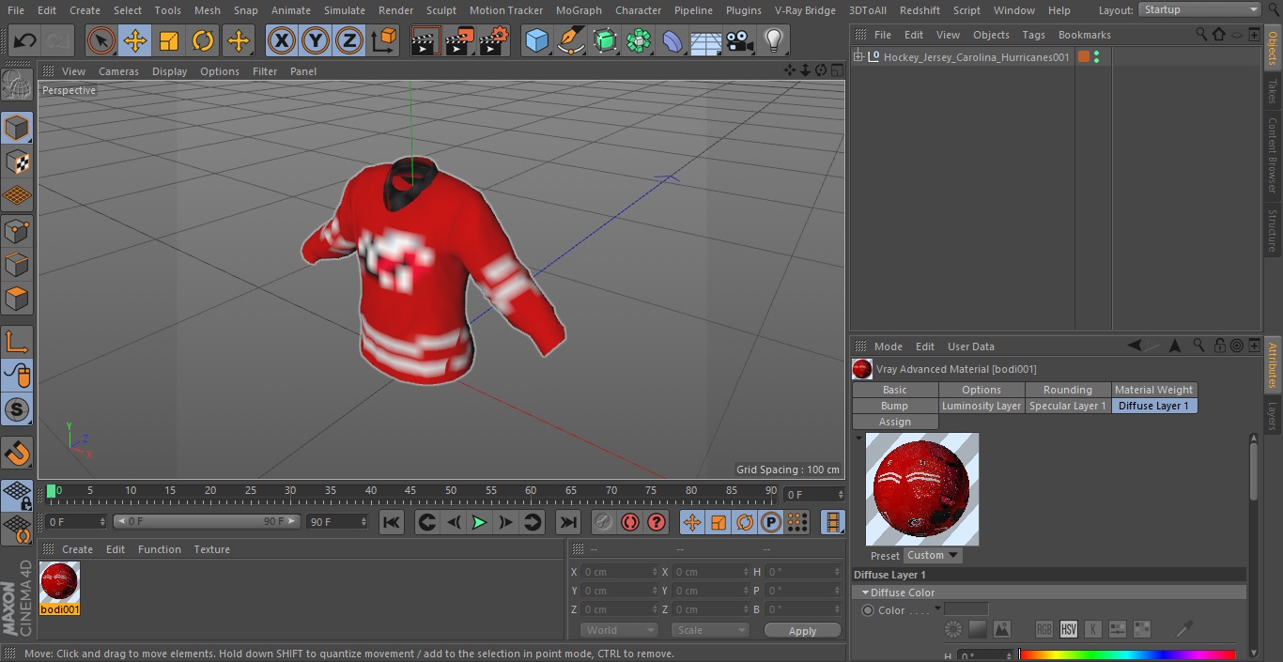Go to start of animation
1283x662 pixels.
[392, 522]
